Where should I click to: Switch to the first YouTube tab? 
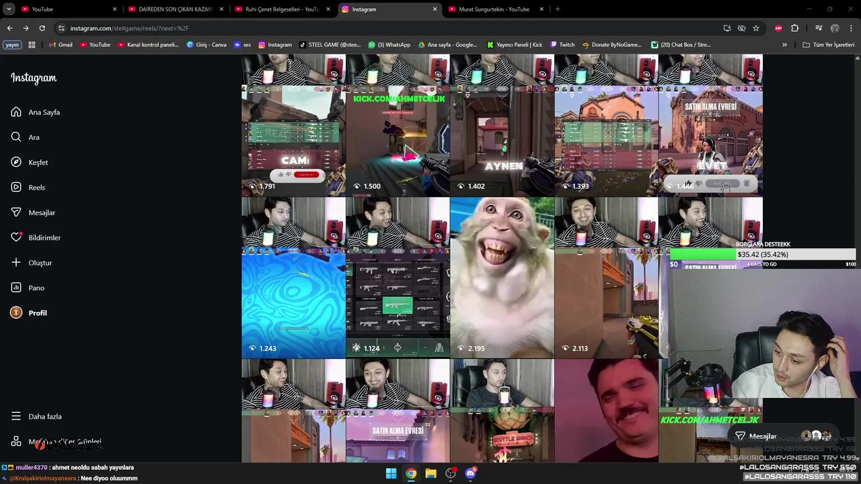tap(66, 9)
